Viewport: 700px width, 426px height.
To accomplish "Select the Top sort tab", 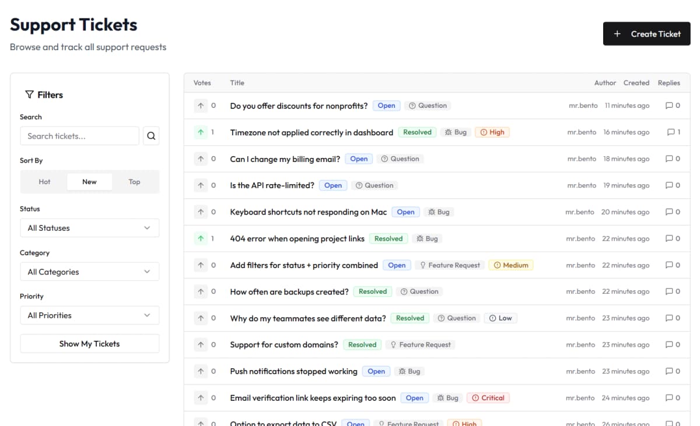I will 134,182.
